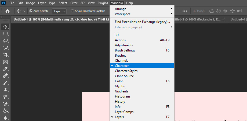Screen dimensions: 247x121
Task: Select the Clone Stamp tool
Action: point(5,90)
